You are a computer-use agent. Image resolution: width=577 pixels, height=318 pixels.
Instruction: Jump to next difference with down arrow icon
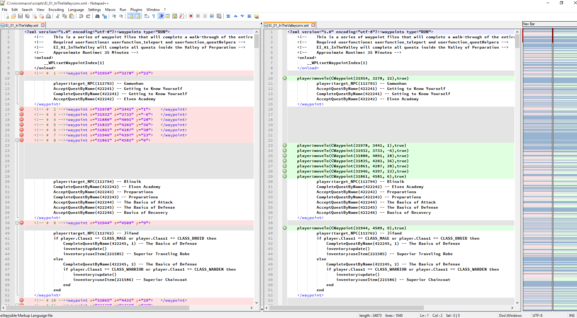242,16
